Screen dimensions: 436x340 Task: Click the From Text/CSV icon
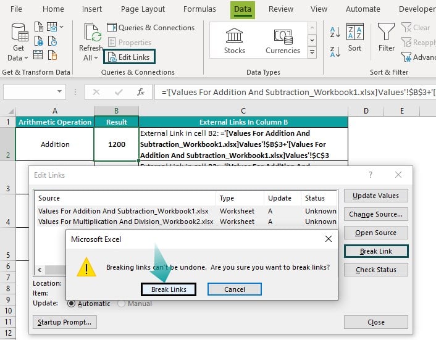coord(39,27)
